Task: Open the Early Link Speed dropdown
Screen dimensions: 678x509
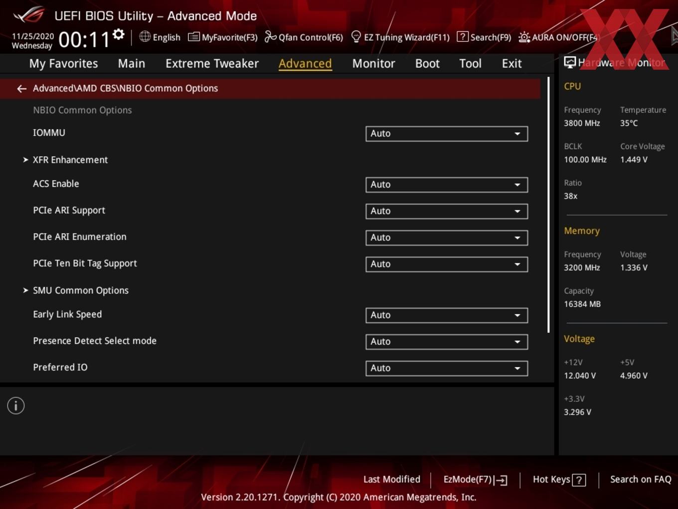Action: click(x=447, y=315)
